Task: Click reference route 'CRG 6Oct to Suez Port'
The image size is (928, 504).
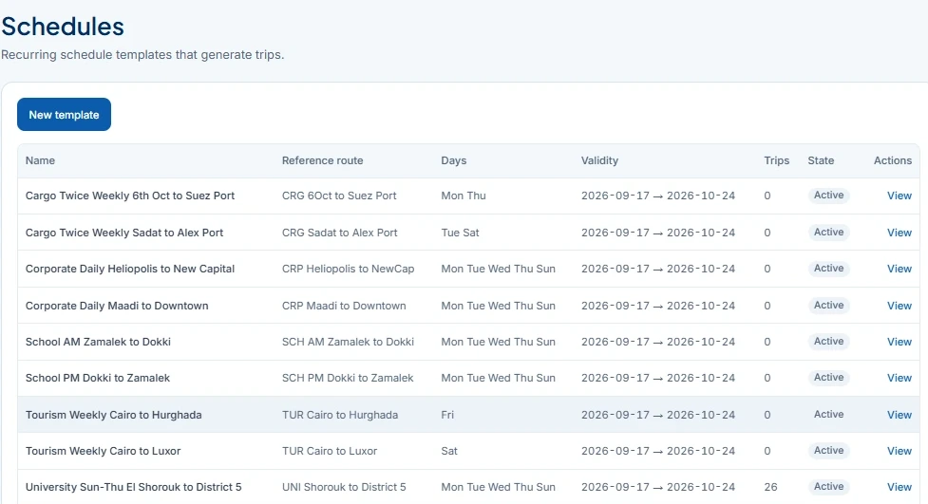Action: click(339, 196)
